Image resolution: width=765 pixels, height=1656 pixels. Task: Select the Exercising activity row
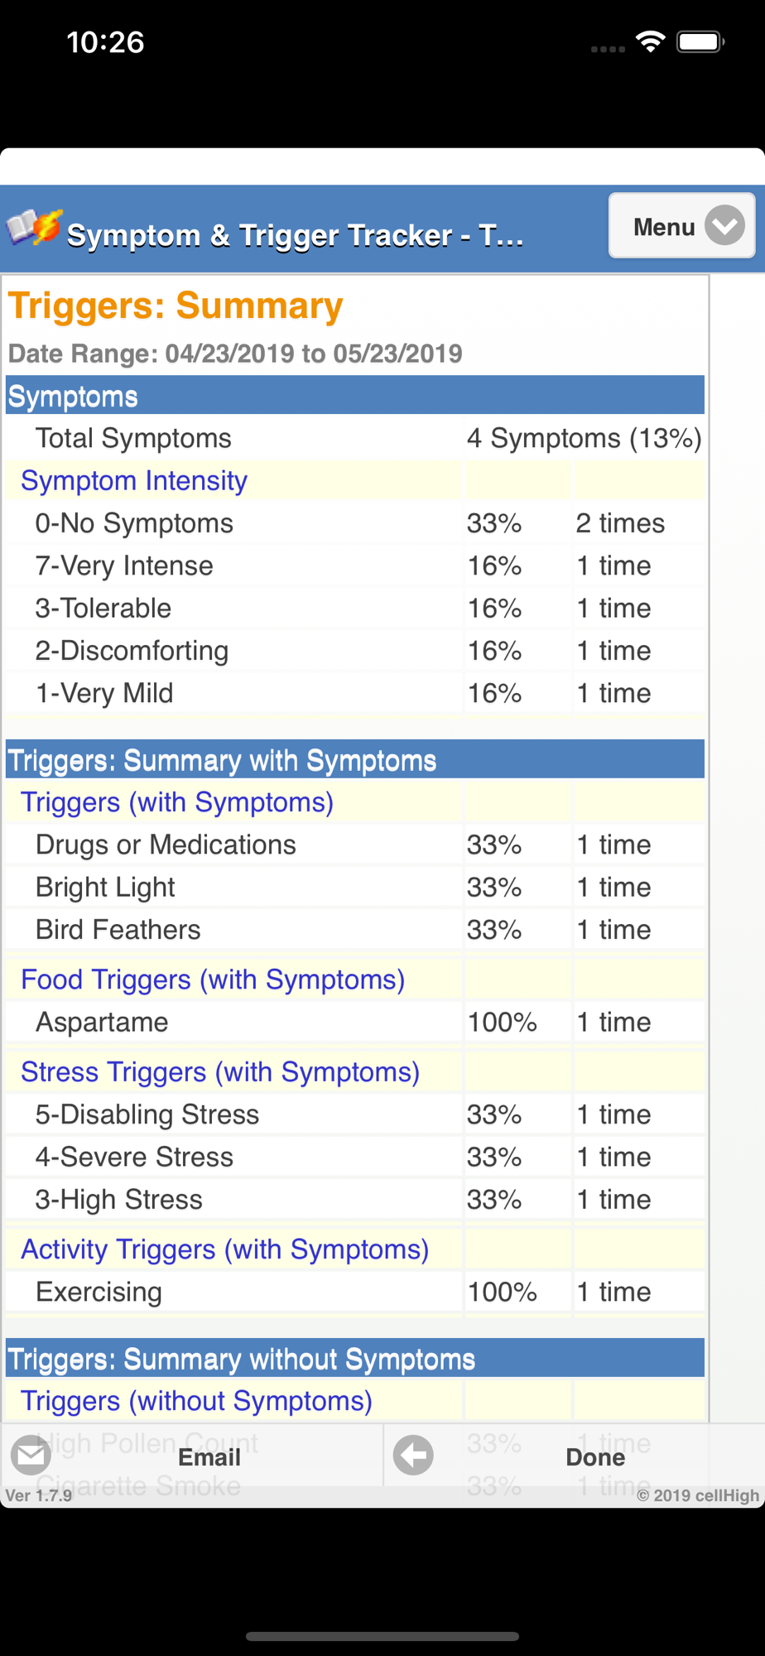click(x=99, y=1292)
